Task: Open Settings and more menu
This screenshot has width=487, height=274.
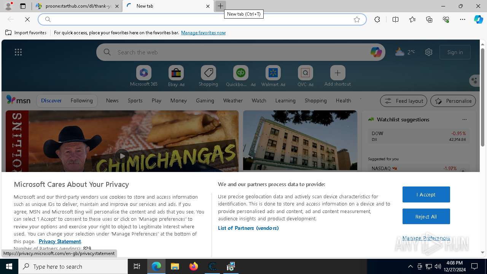Action: [463, 19]
